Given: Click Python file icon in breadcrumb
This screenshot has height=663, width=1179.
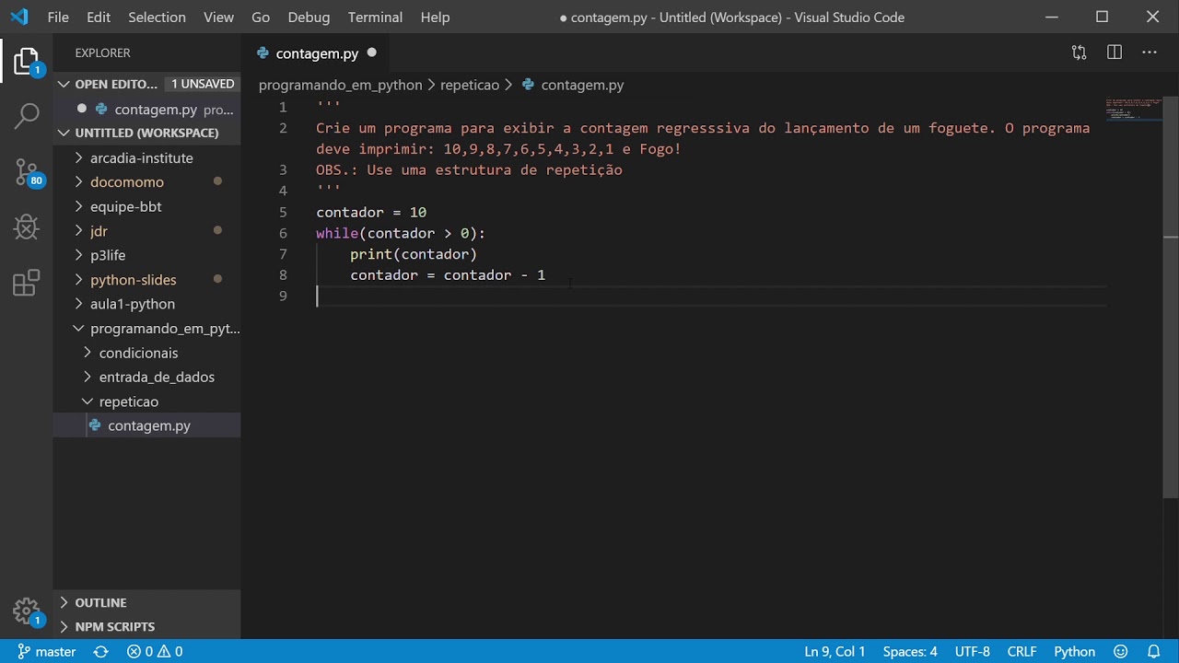Looking at the screenshot, I should coord(529,85).
